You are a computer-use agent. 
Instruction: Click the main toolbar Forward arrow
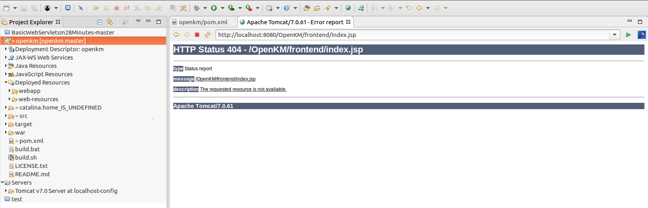[437, 8]
